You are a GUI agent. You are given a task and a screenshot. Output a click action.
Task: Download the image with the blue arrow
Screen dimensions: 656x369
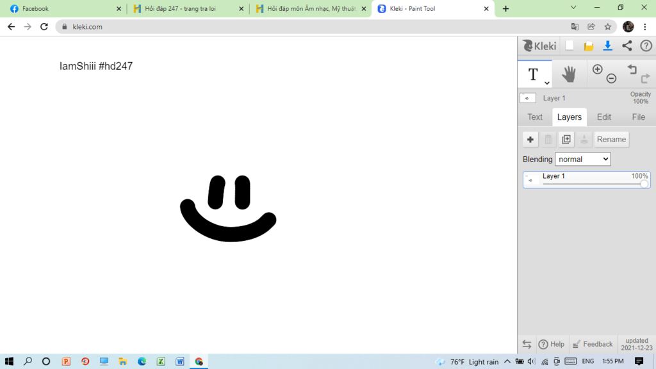point(607,46)
